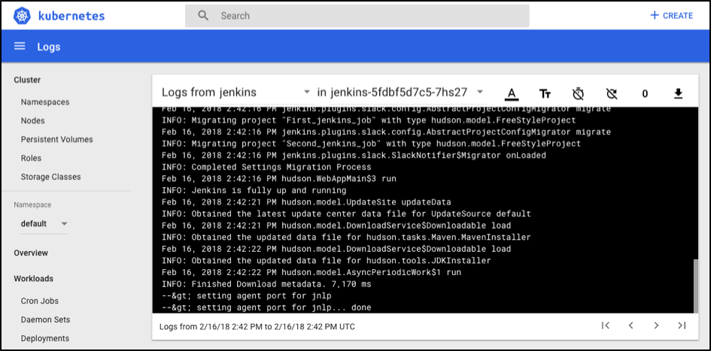The width and height of the screenshot is (711, 351).
Task: Open the Overview page
Action: (x=31, y=253)
